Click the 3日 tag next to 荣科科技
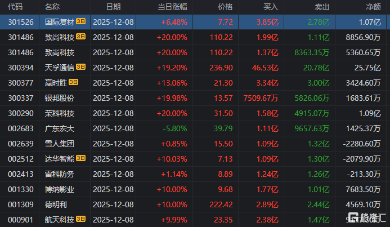 (80, 113)
